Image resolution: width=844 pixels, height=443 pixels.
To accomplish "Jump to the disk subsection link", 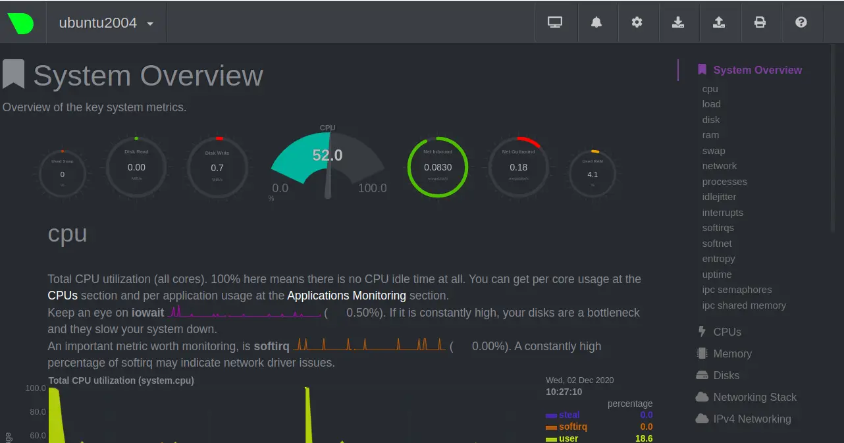I will [711, 120].
